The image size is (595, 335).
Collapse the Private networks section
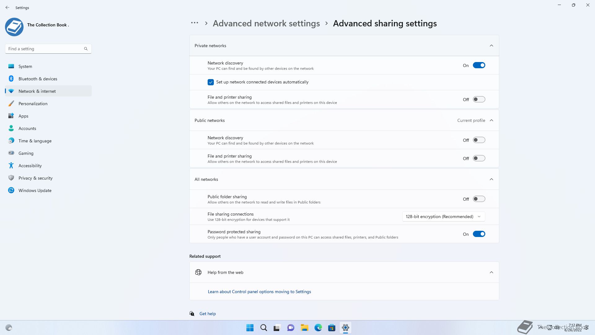tap(491, 46)
